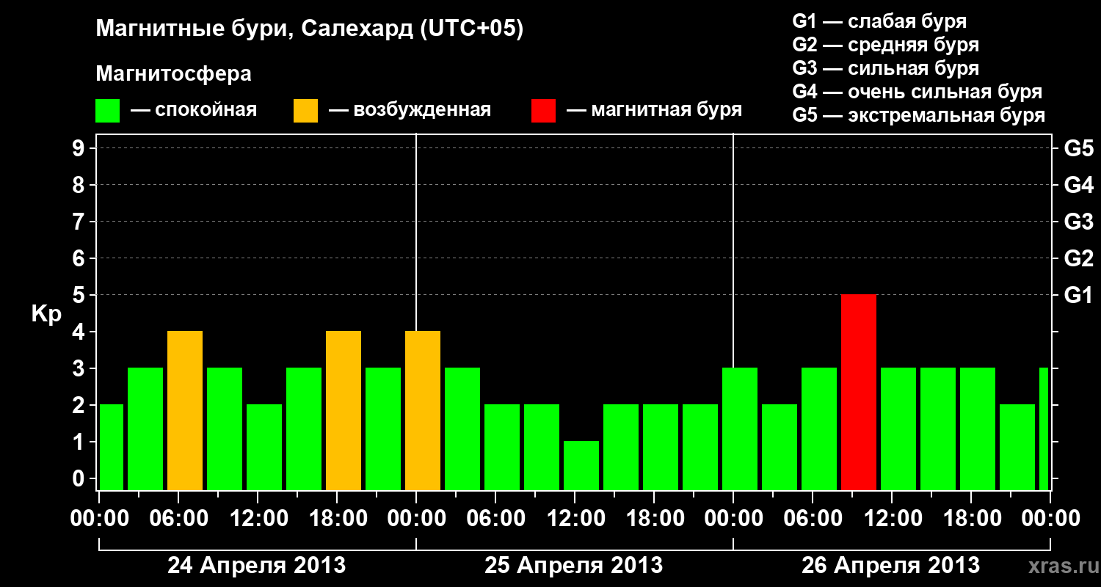Click the 'G1' label on the right axis

click(1078, 295)
